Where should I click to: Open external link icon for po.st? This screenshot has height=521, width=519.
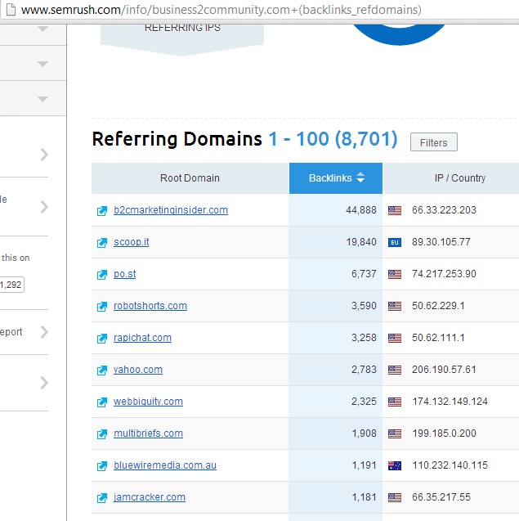coord(102,275)
